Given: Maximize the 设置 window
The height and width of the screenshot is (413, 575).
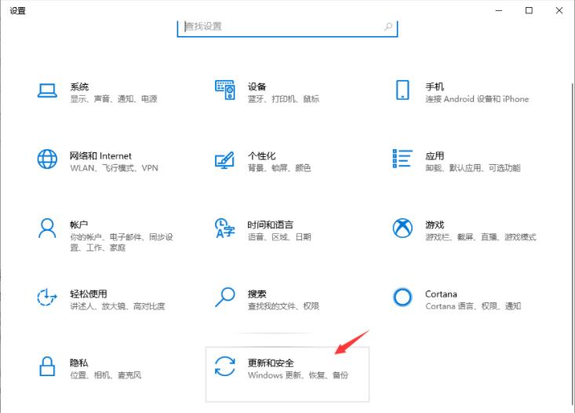Looking at the screenshot, I should (529, 10).
